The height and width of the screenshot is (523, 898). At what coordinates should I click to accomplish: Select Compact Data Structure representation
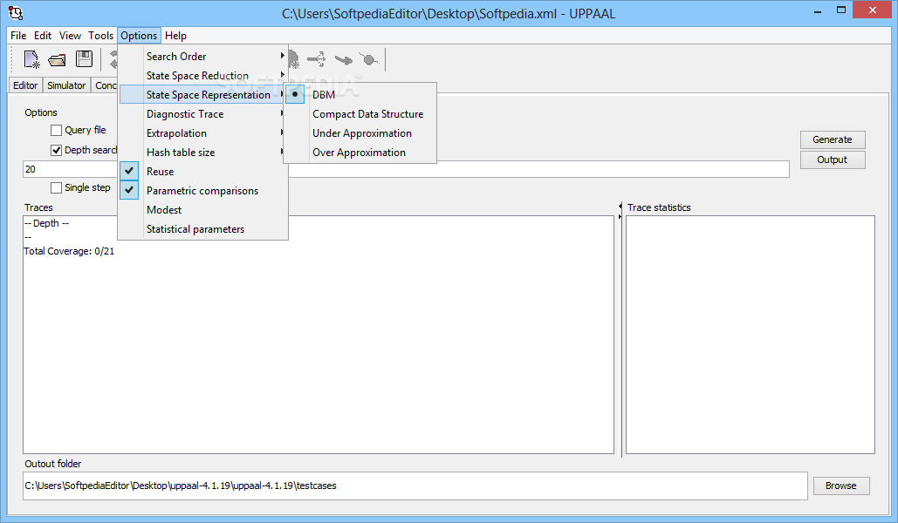coord(360,114)
